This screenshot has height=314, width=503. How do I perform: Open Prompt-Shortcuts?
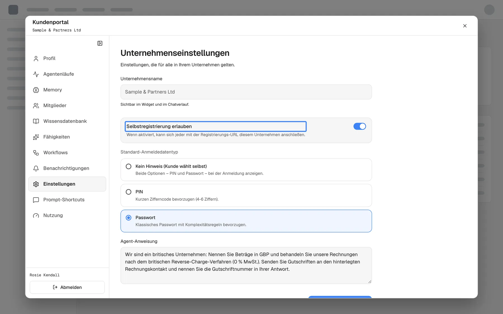pyautogui.click(x=67, y=200)
